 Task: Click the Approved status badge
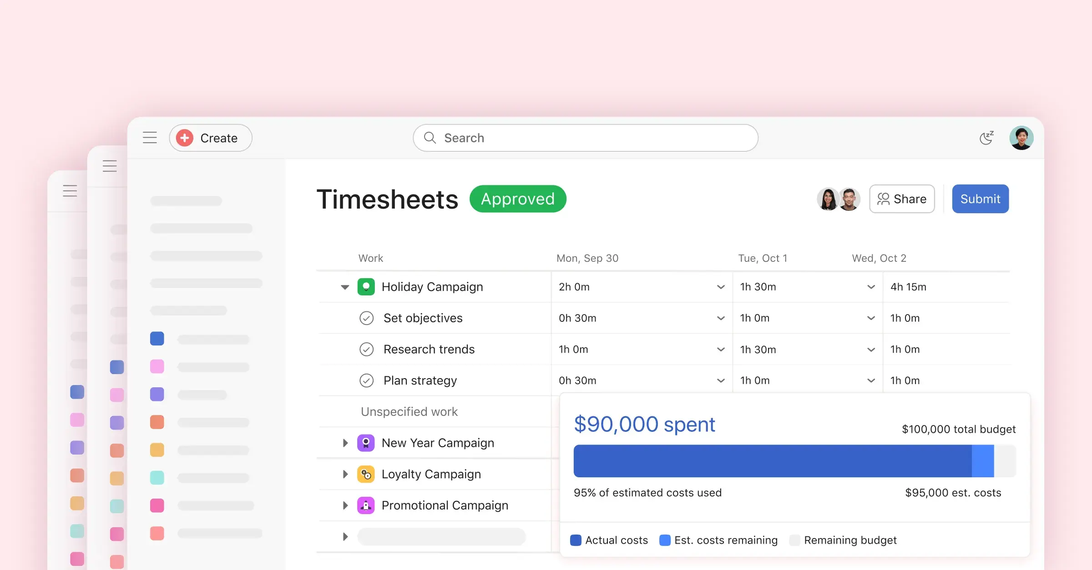pyautogui.click(x=518, y=199)
